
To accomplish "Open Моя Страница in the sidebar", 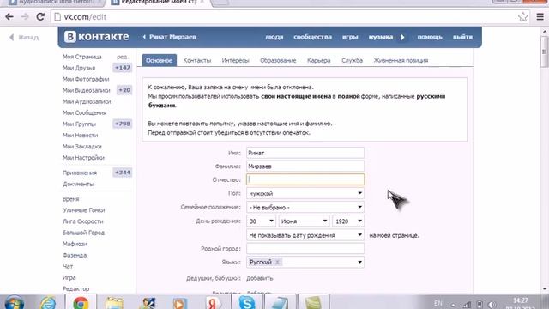I will click(82, 57).
